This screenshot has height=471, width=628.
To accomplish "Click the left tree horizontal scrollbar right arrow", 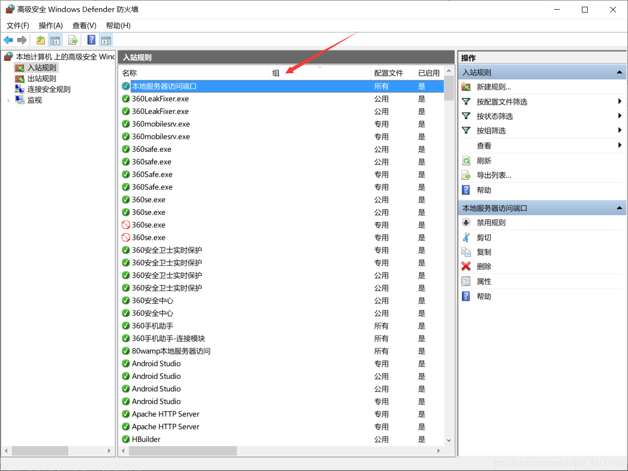I will [x=109, y=451].
